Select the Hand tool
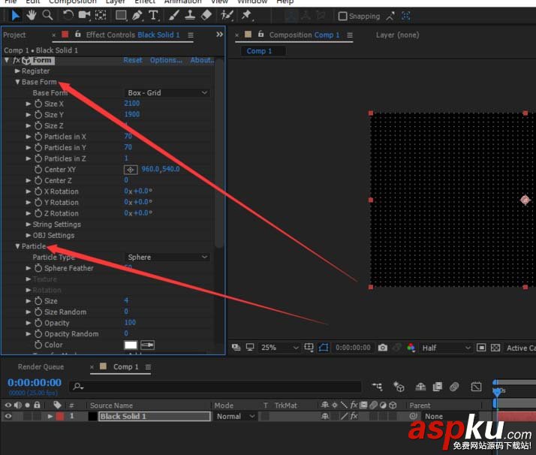Image resolution: width=536 pixels, height=455 pixels. (32, 15)
